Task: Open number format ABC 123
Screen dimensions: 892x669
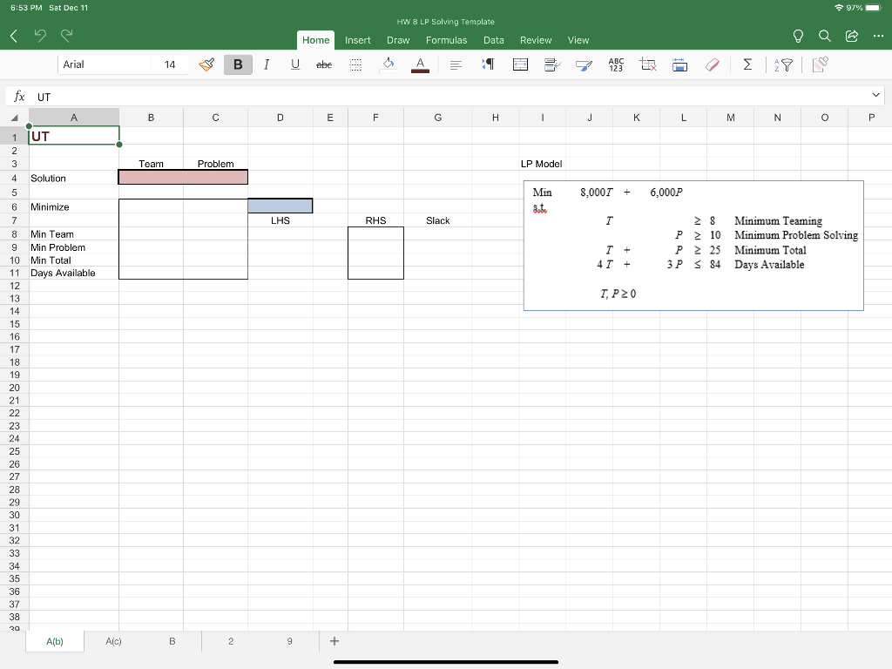Action: pyautogui.click(x=616, y=64)
